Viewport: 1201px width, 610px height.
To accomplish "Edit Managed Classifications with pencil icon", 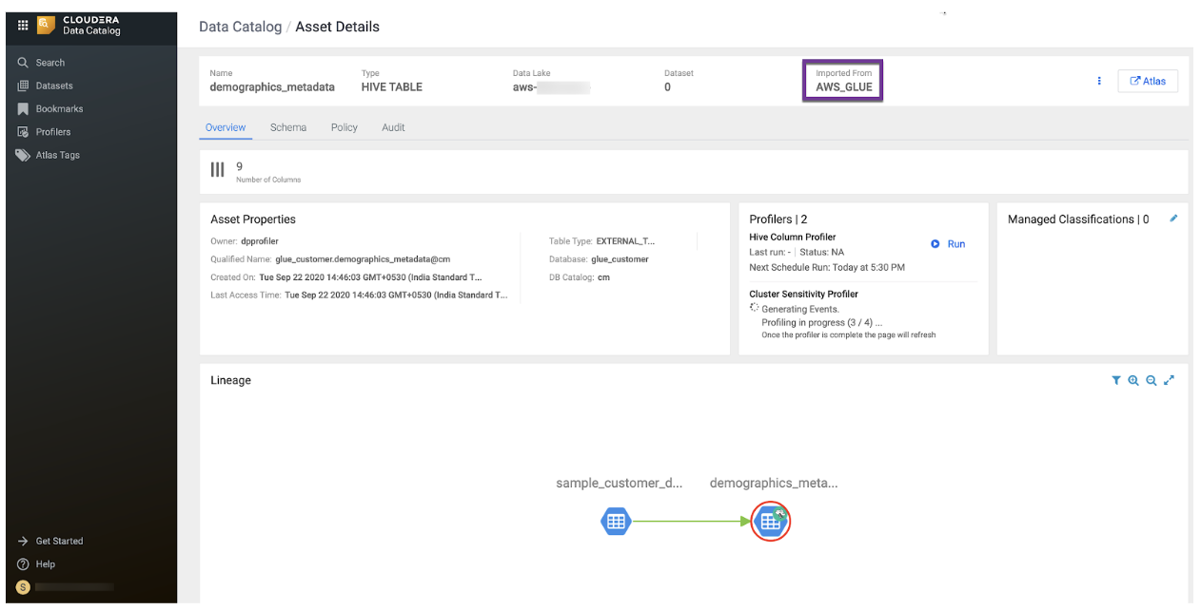I will [1172, 219].
